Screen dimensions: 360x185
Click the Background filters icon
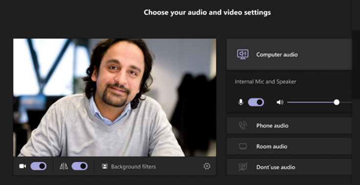(x=105, y=166)
